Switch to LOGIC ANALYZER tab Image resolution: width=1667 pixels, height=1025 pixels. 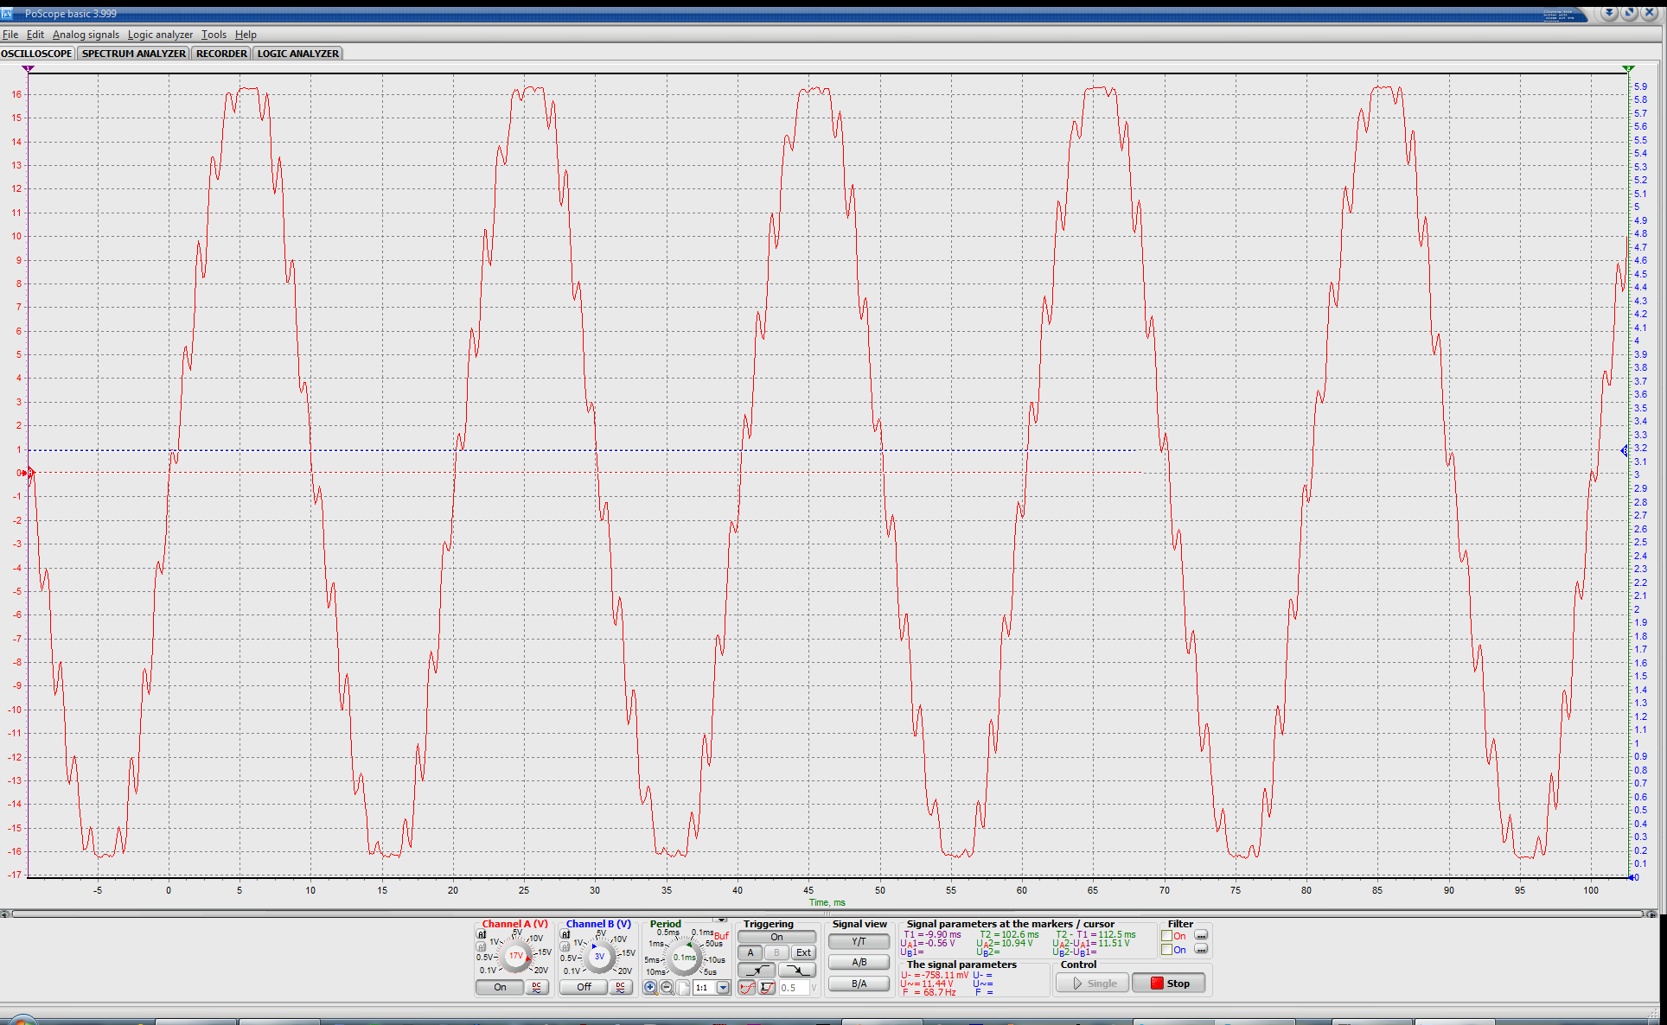tap(298, 54)
